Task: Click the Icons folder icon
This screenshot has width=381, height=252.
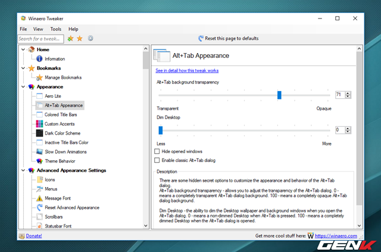Action: point(39,179)
